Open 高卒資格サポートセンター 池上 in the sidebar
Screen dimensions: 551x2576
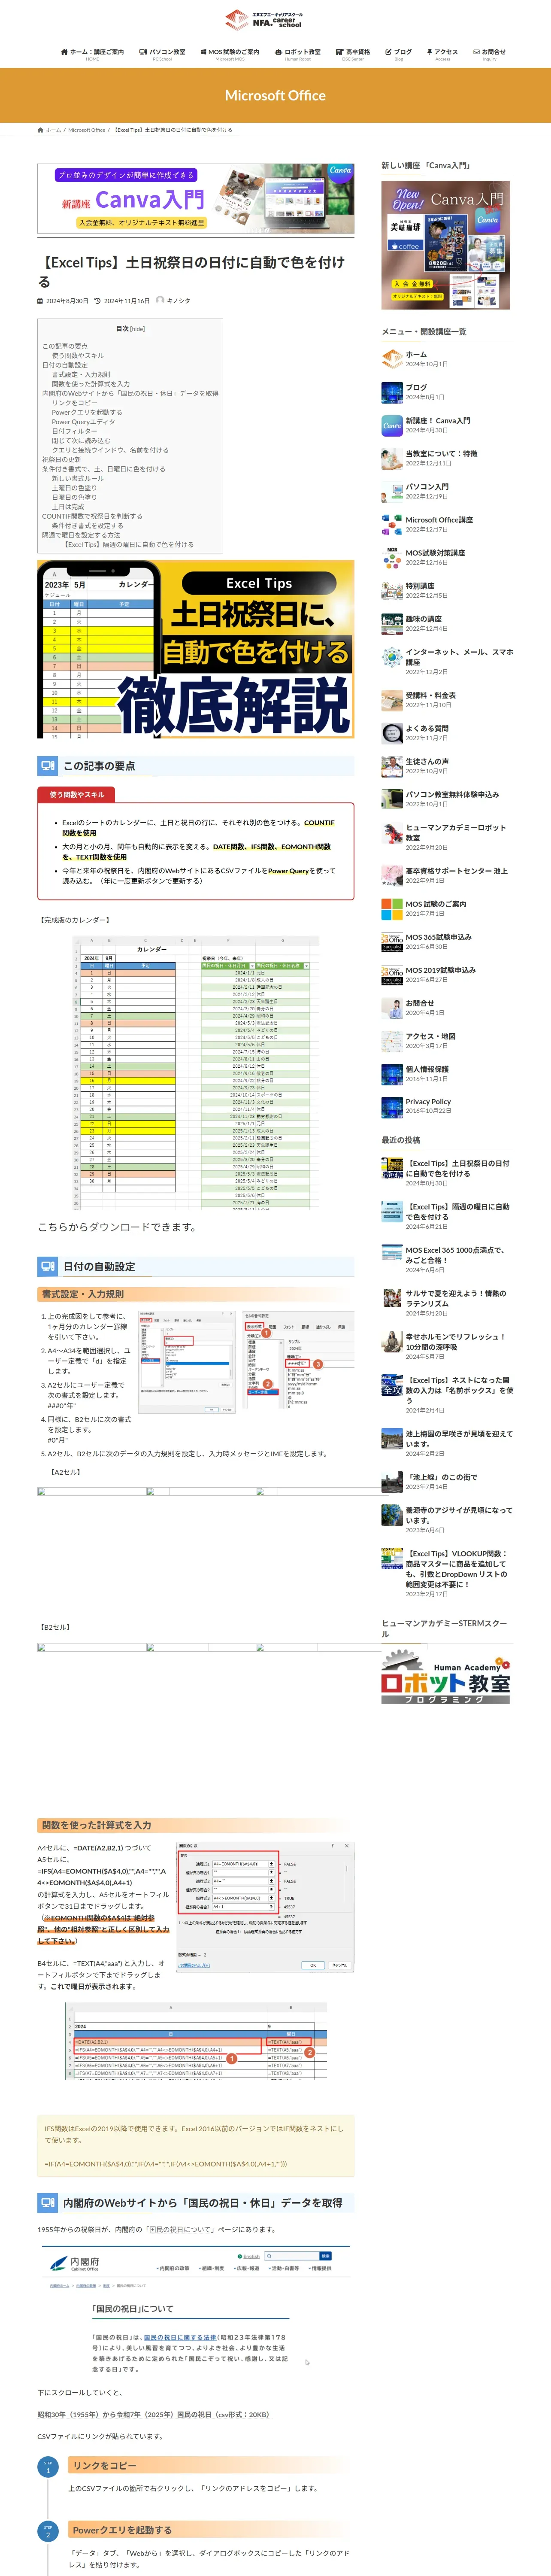456,871
